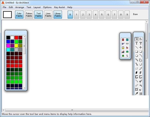The height and width of the screenshot is (117, 150).
Task: Choose the magnifying glass zoom tool
Action: [x=141, y=85]
